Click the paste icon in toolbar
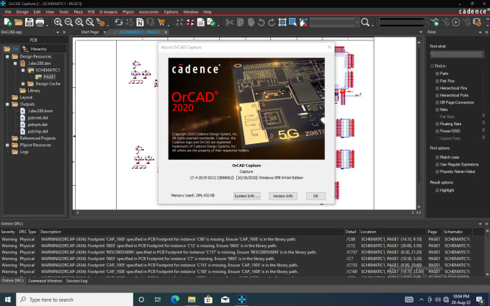The width and height of the screenshot is (490, 306). (x=251, y=22)
